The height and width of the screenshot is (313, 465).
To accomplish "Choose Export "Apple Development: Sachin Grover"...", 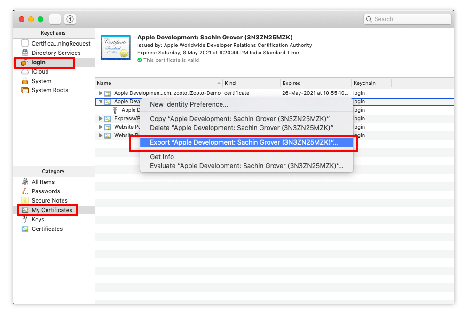I will click(x=246, y=143).
